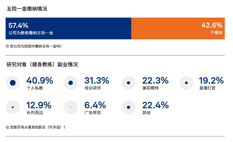
Task: Click the circle icon beside 直播打赏
Action: click(186, 83)
